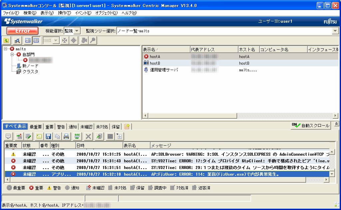Sort node list by コンピュータ名 column
Screen dimensions: 341x210
pyautogui.click(x=283, y=50)
